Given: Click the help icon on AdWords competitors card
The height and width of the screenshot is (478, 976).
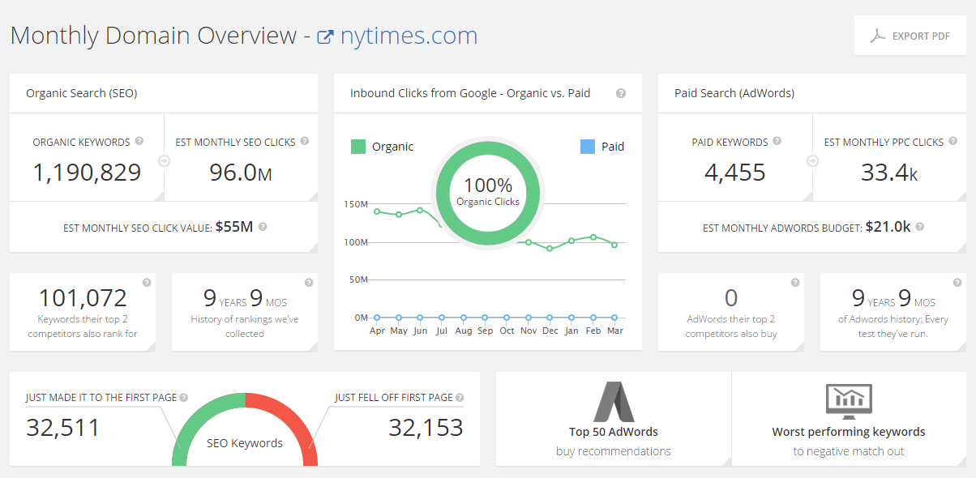Looking at the screenshot, I should coord(795,283).
